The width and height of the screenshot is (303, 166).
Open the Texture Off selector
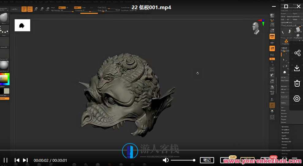click(x=4, y=55)
